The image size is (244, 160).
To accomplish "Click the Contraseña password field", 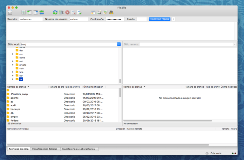I will tap(115, 19).
